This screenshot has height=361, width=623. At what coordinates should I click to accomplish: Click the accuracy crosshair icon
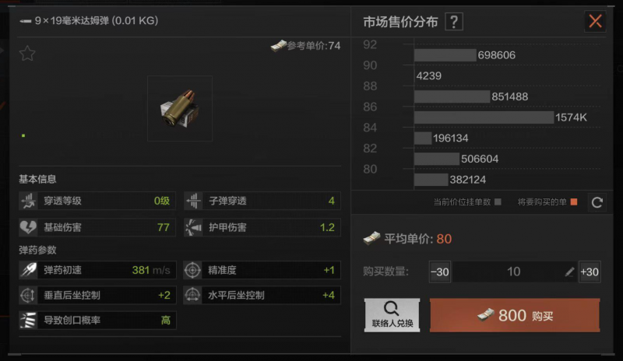pyautogui.click(x=192, y=270)
